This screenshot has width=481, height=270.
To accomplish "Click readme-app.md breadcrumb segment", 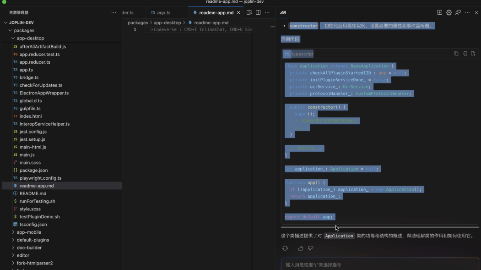I will [x=211, y=23].
